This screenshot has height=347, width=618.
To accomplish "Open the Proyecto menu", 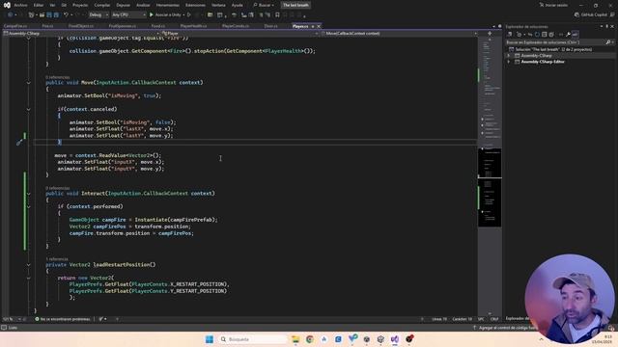I will [x=80, y=5].
